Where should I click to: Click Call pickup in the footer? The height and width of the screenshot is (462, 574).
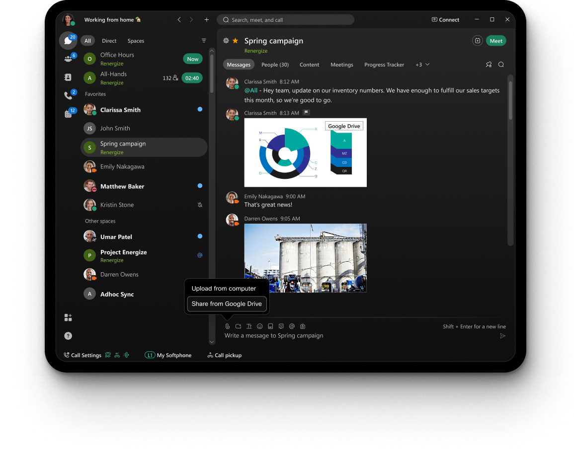click(x=225, y=355)
